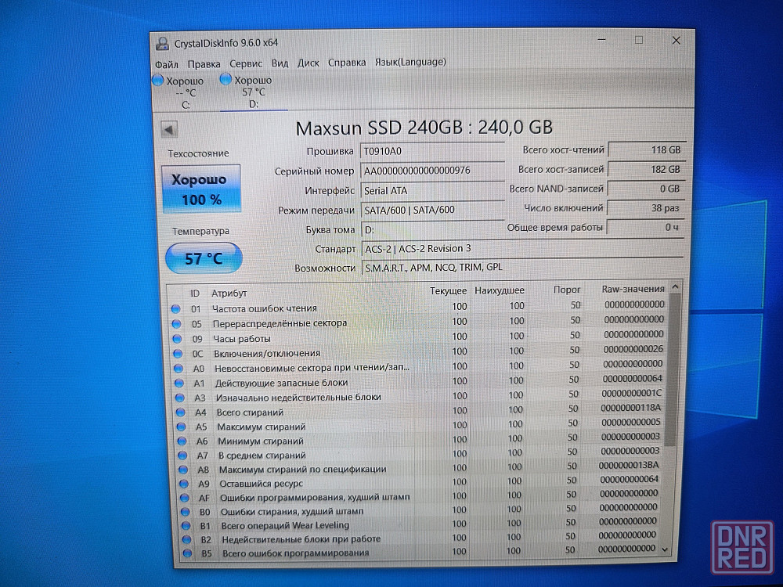
Task: Click status dot for A4 Всего стираний
Action: (x=181, y=412)
